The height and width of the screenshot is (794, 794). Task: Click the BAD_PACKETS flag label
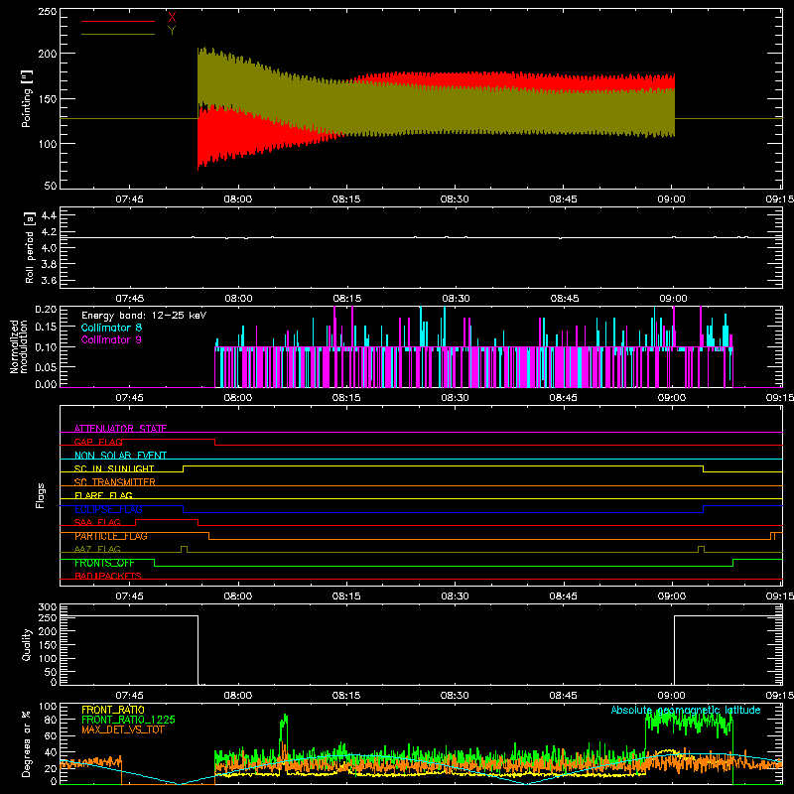(108, 576)
